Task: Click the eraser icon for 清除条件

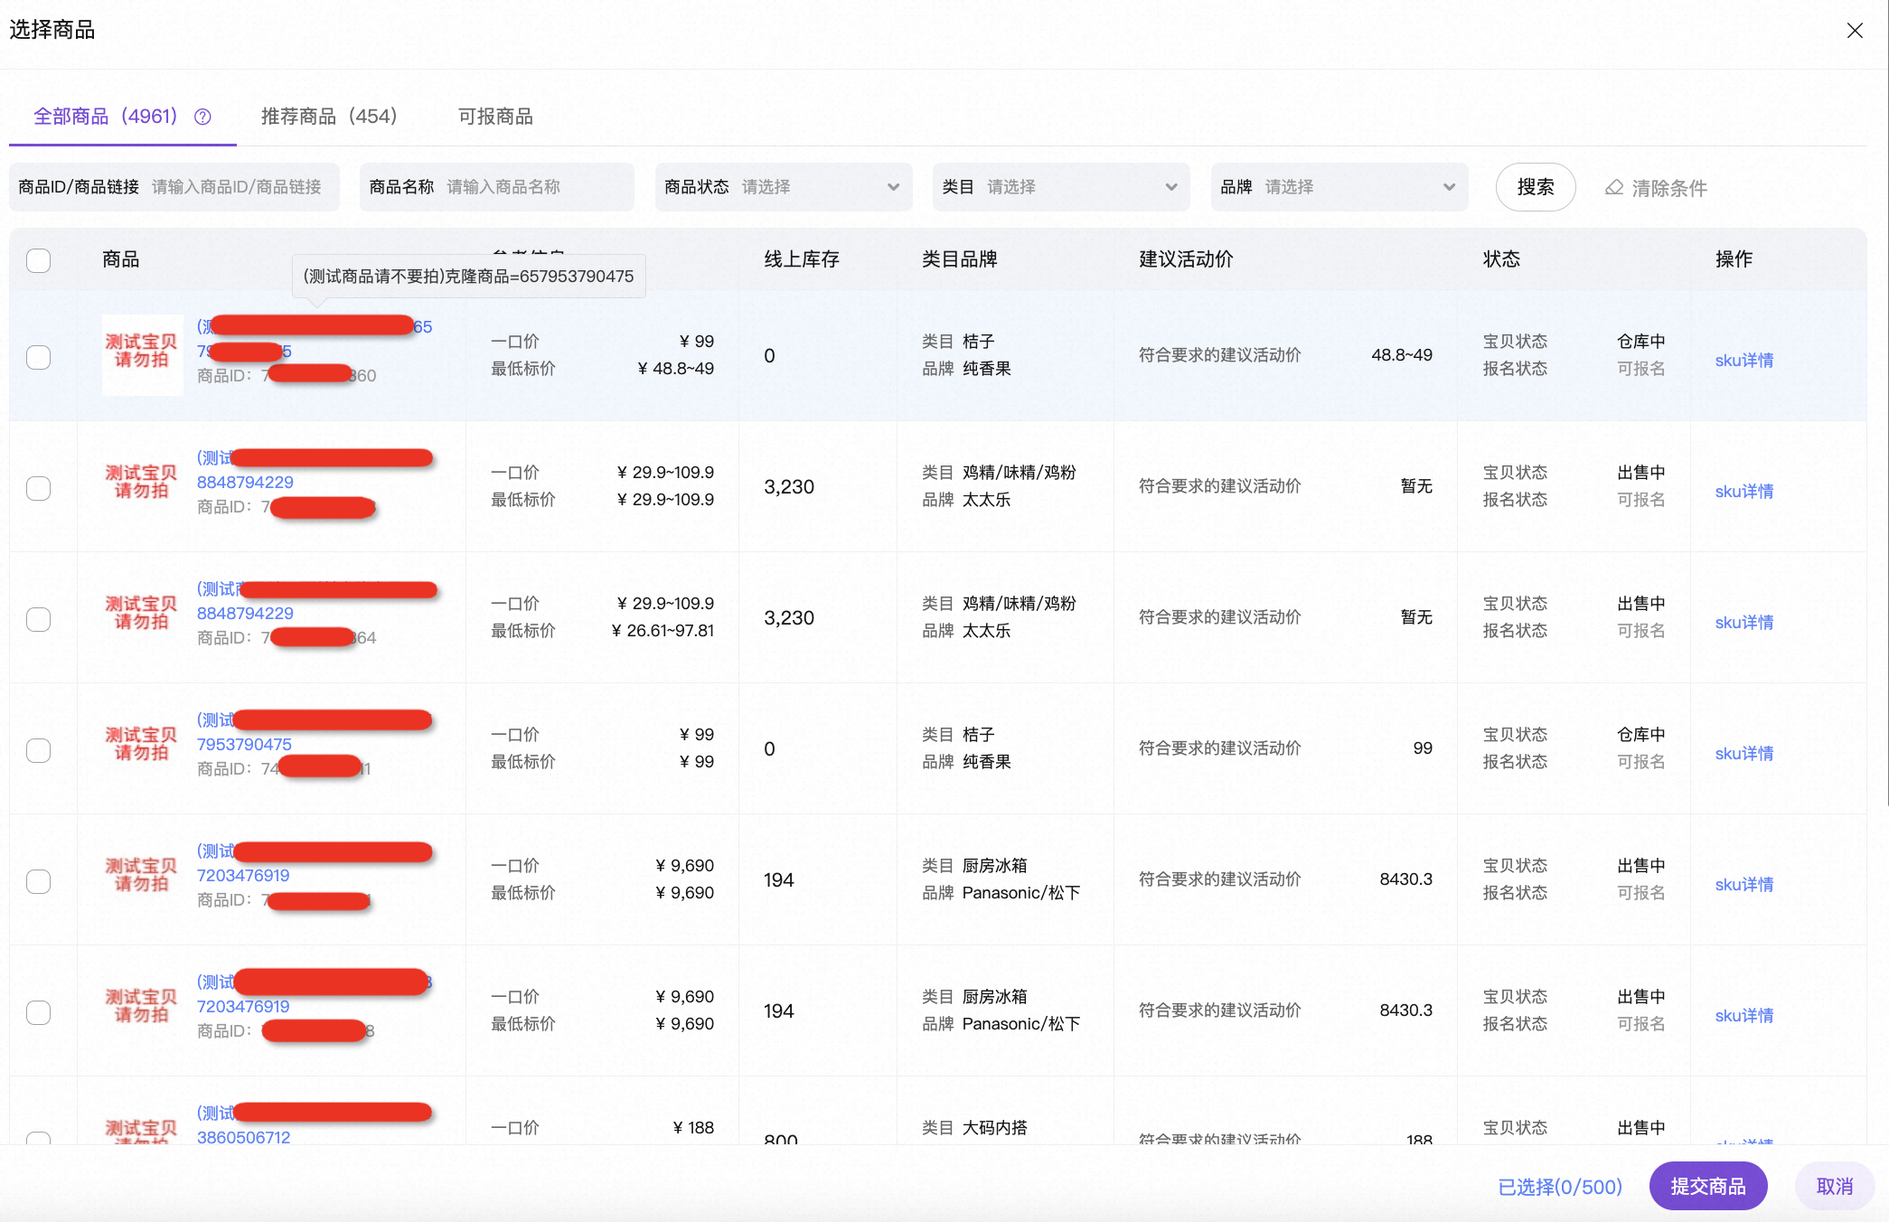Action: pos(1614,188)
